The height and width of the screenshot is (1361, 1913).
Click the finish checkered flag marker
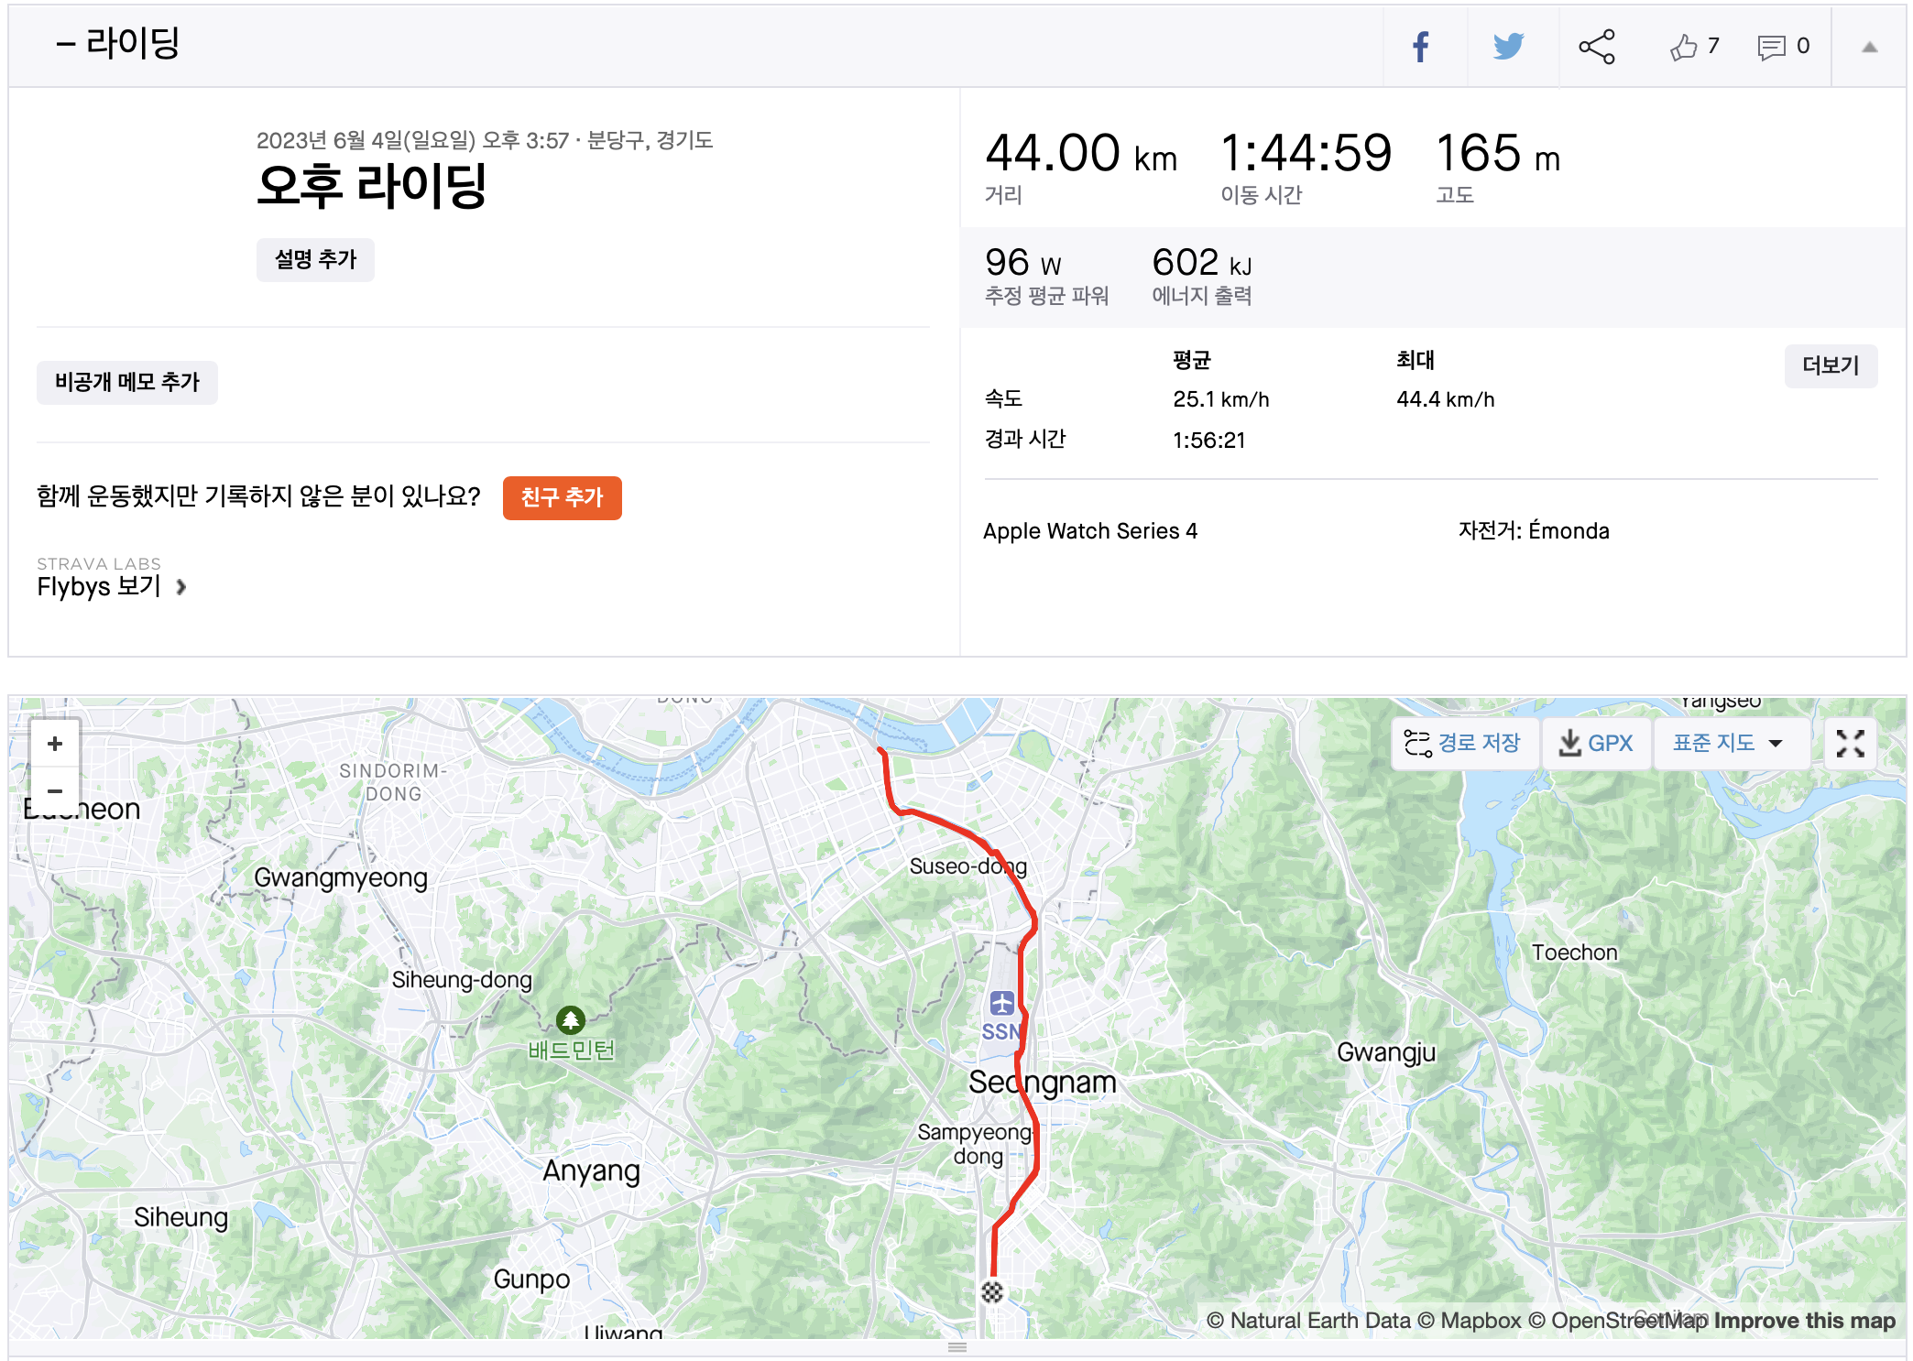[x=992, y=1292]
